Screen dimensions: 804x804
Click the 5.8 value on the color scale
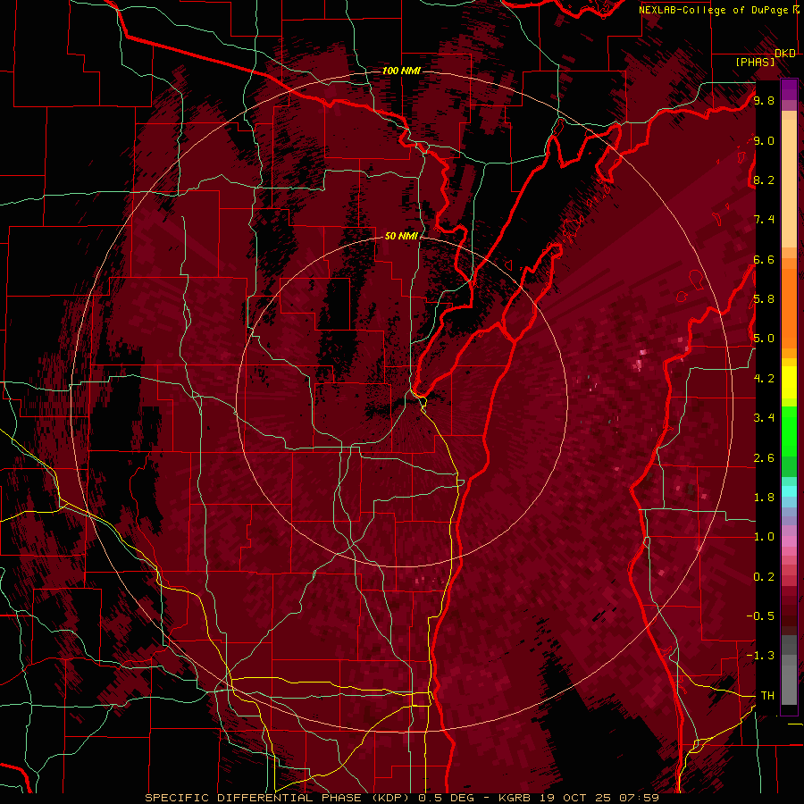(764, 299)
